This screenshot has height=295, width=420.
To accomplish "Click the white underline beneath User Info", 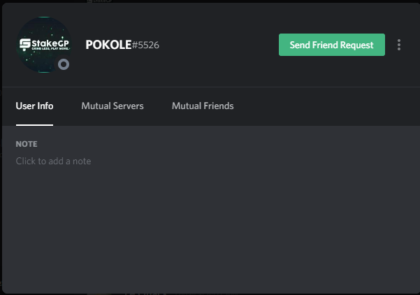I will (x=34, y=124).
